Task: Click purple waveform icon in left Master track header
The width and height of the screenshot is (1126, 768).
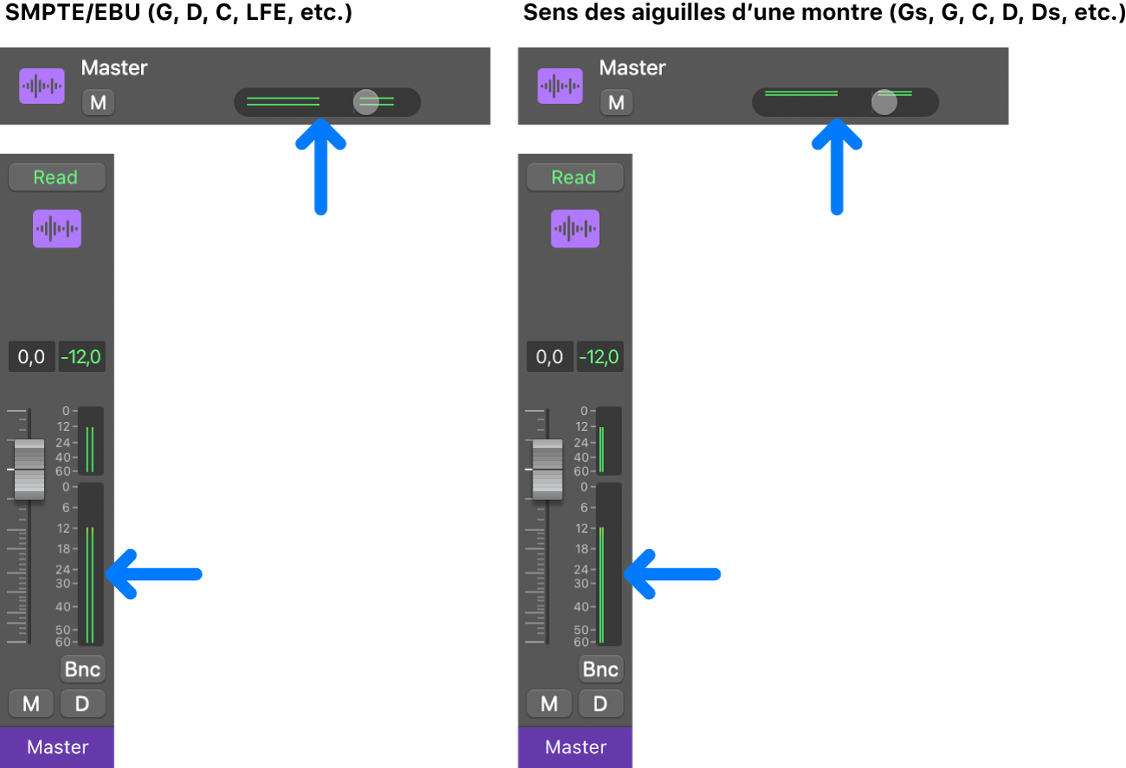Action: tap(43, 86)
